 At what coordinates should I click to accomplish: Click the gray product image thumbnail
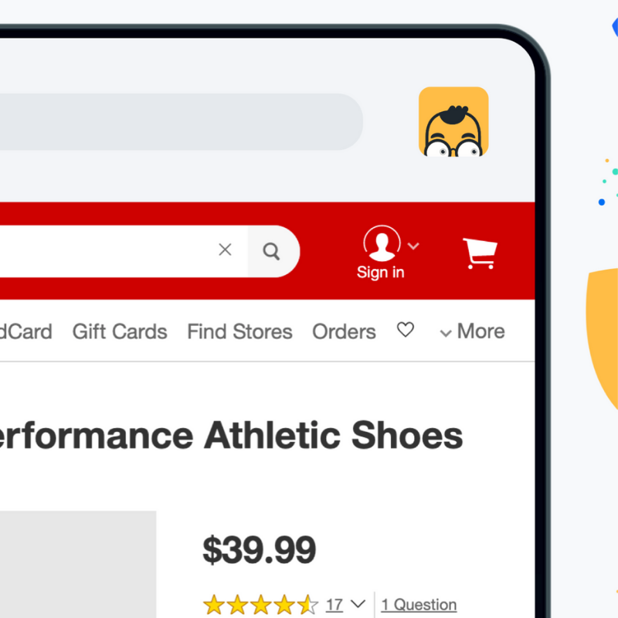click(x=78, y=565)
